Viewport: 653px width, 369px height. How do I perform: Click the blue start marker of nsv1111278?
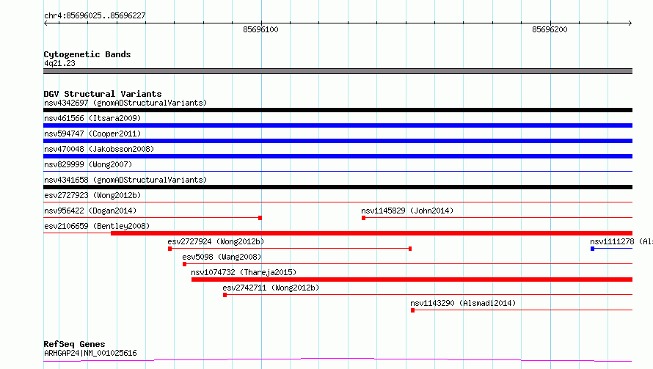coord(593,249)
